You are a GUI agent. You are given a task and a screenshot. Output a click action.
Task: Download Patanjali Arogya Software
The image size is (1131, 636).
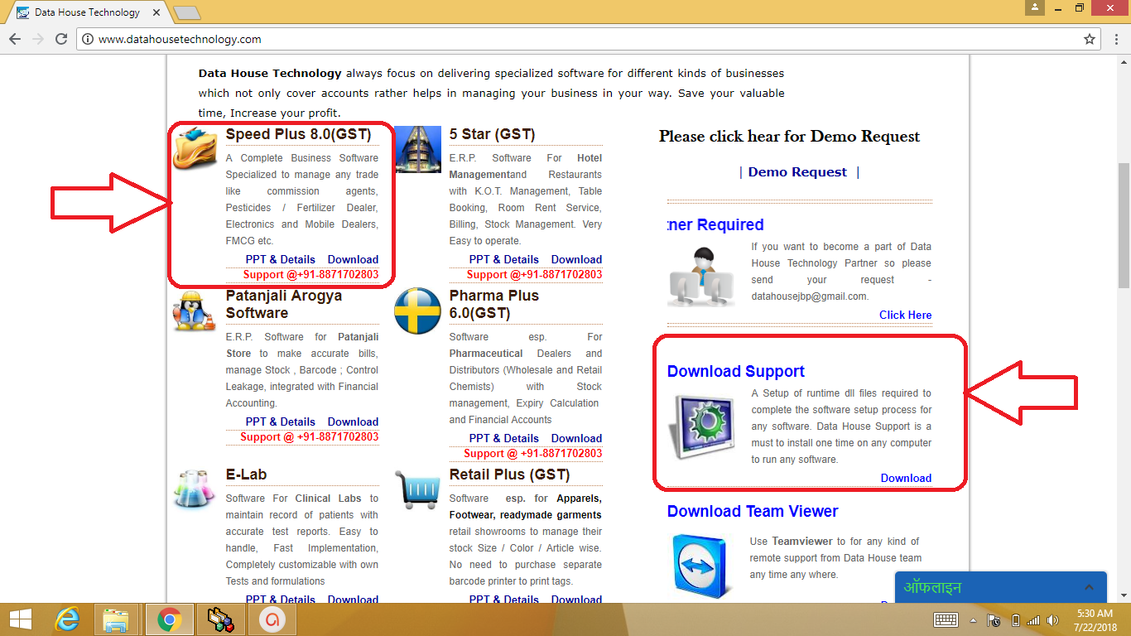point(353,422)
